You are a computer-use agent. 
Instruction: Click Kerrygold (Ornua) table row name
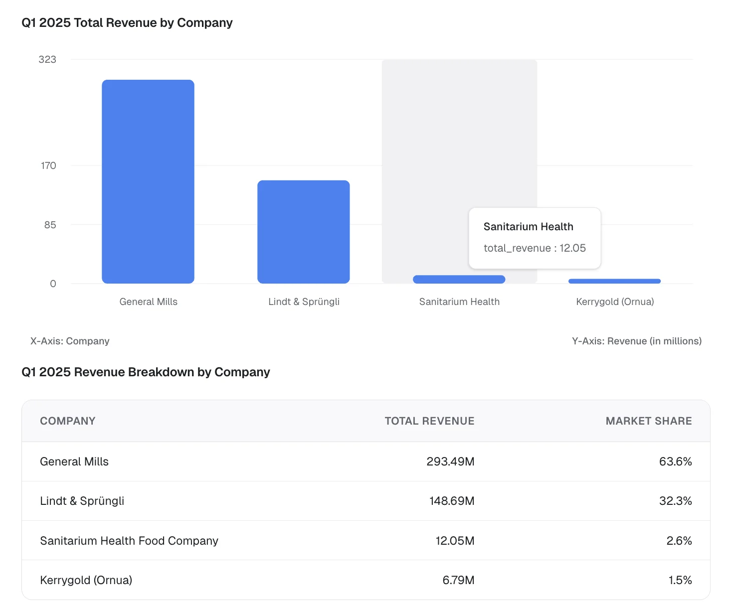click(86, 580)
